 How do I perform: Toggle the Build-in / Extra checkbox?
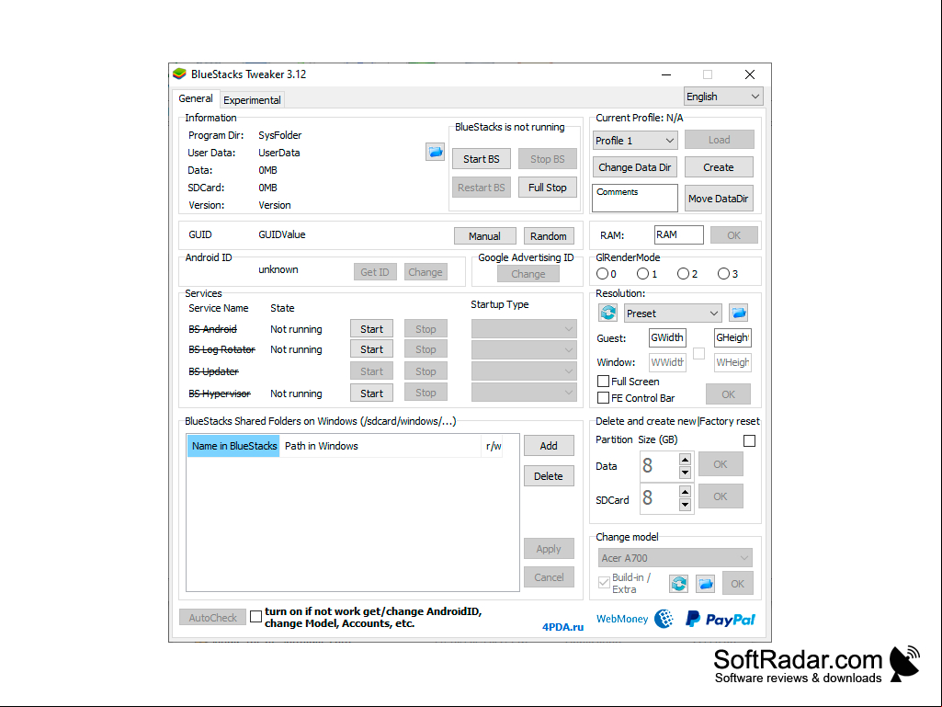click(x=604, y=582)
